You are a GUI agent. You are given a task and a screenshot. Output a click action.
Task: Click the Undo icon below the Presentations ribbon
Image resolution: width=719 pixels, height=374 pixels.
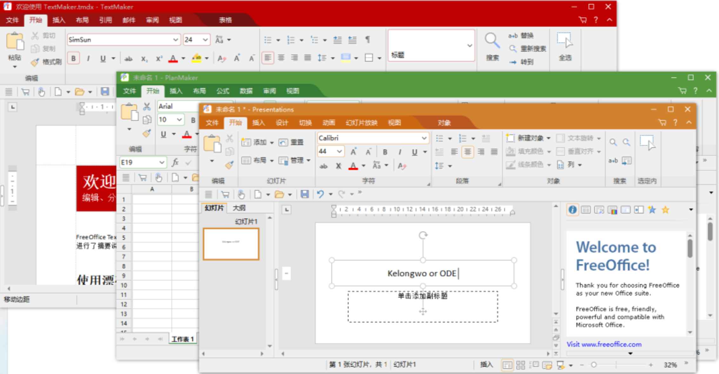(x=321, y=194)
